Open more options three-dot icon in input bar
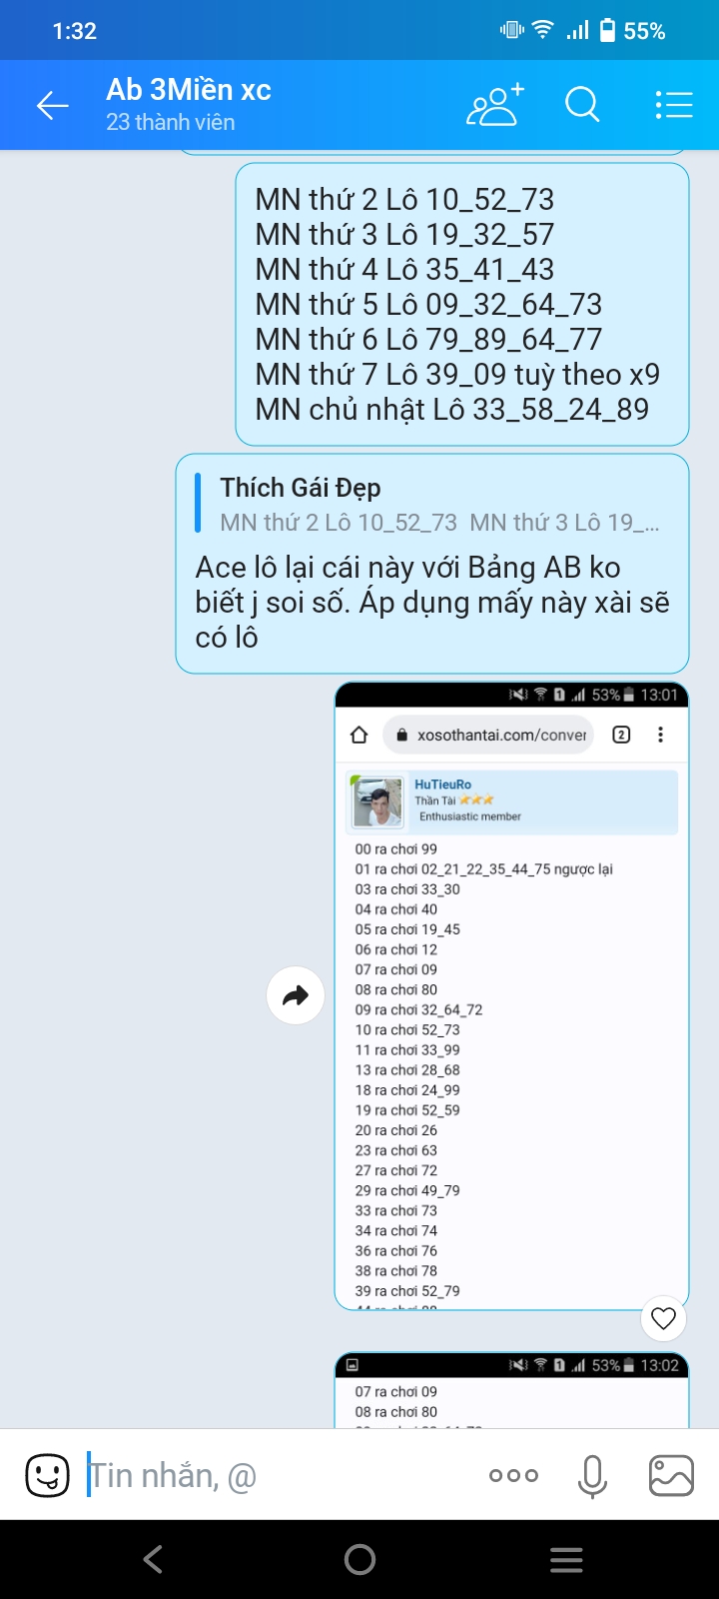 click(513, 1475)
